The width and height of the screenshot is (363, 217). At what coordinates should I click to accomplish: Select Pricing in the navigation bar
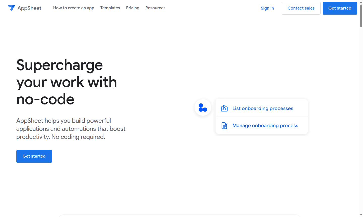click(x=133, y=8)
